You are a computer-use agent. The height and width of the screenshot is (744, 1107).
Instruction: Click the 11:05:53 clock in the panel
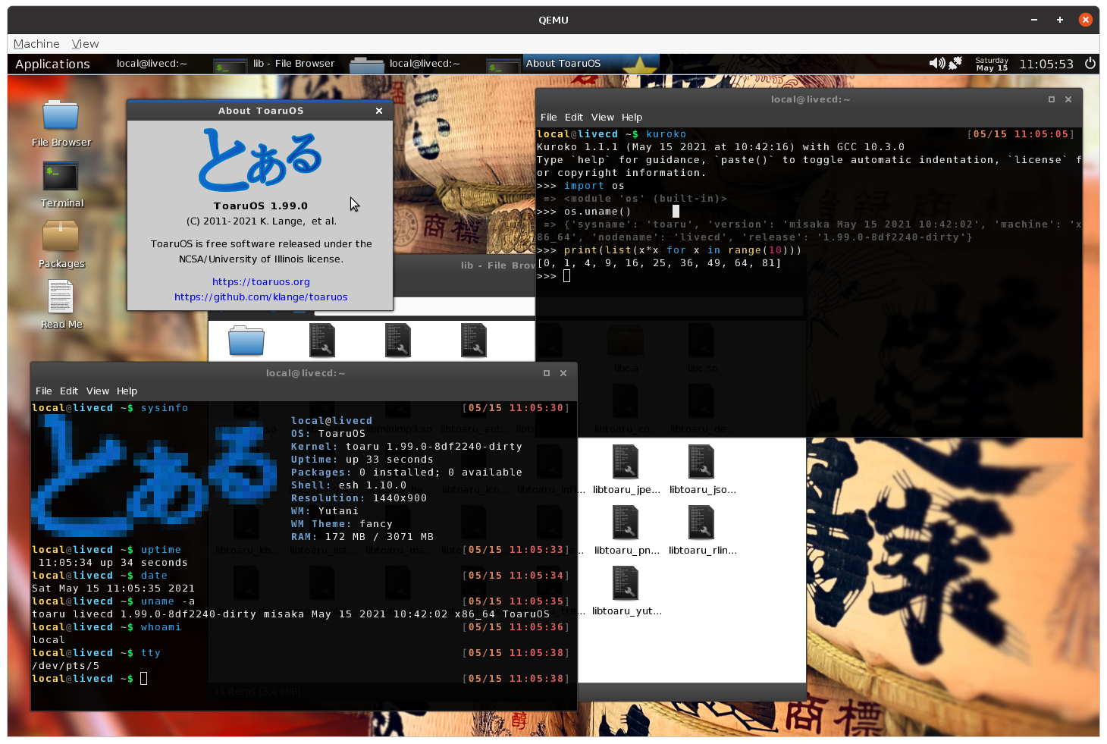click(1046, 64)
